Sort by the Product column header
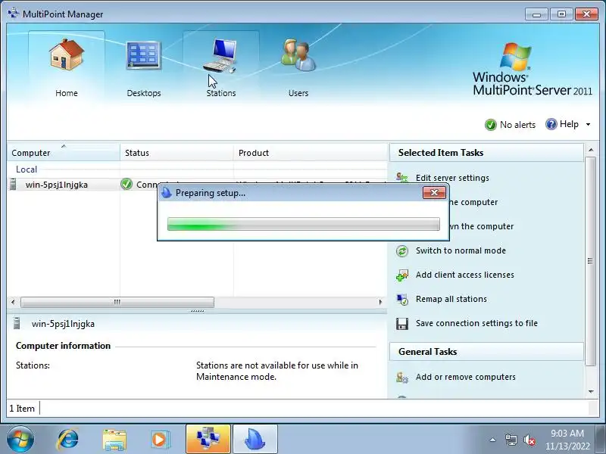This screenshot has height=454, width=606. (x=311, y=153)
